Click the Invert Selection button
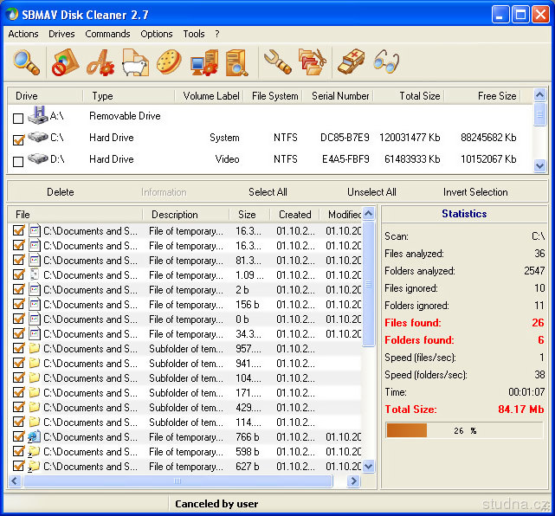555x516 pixels. [475, 192]
